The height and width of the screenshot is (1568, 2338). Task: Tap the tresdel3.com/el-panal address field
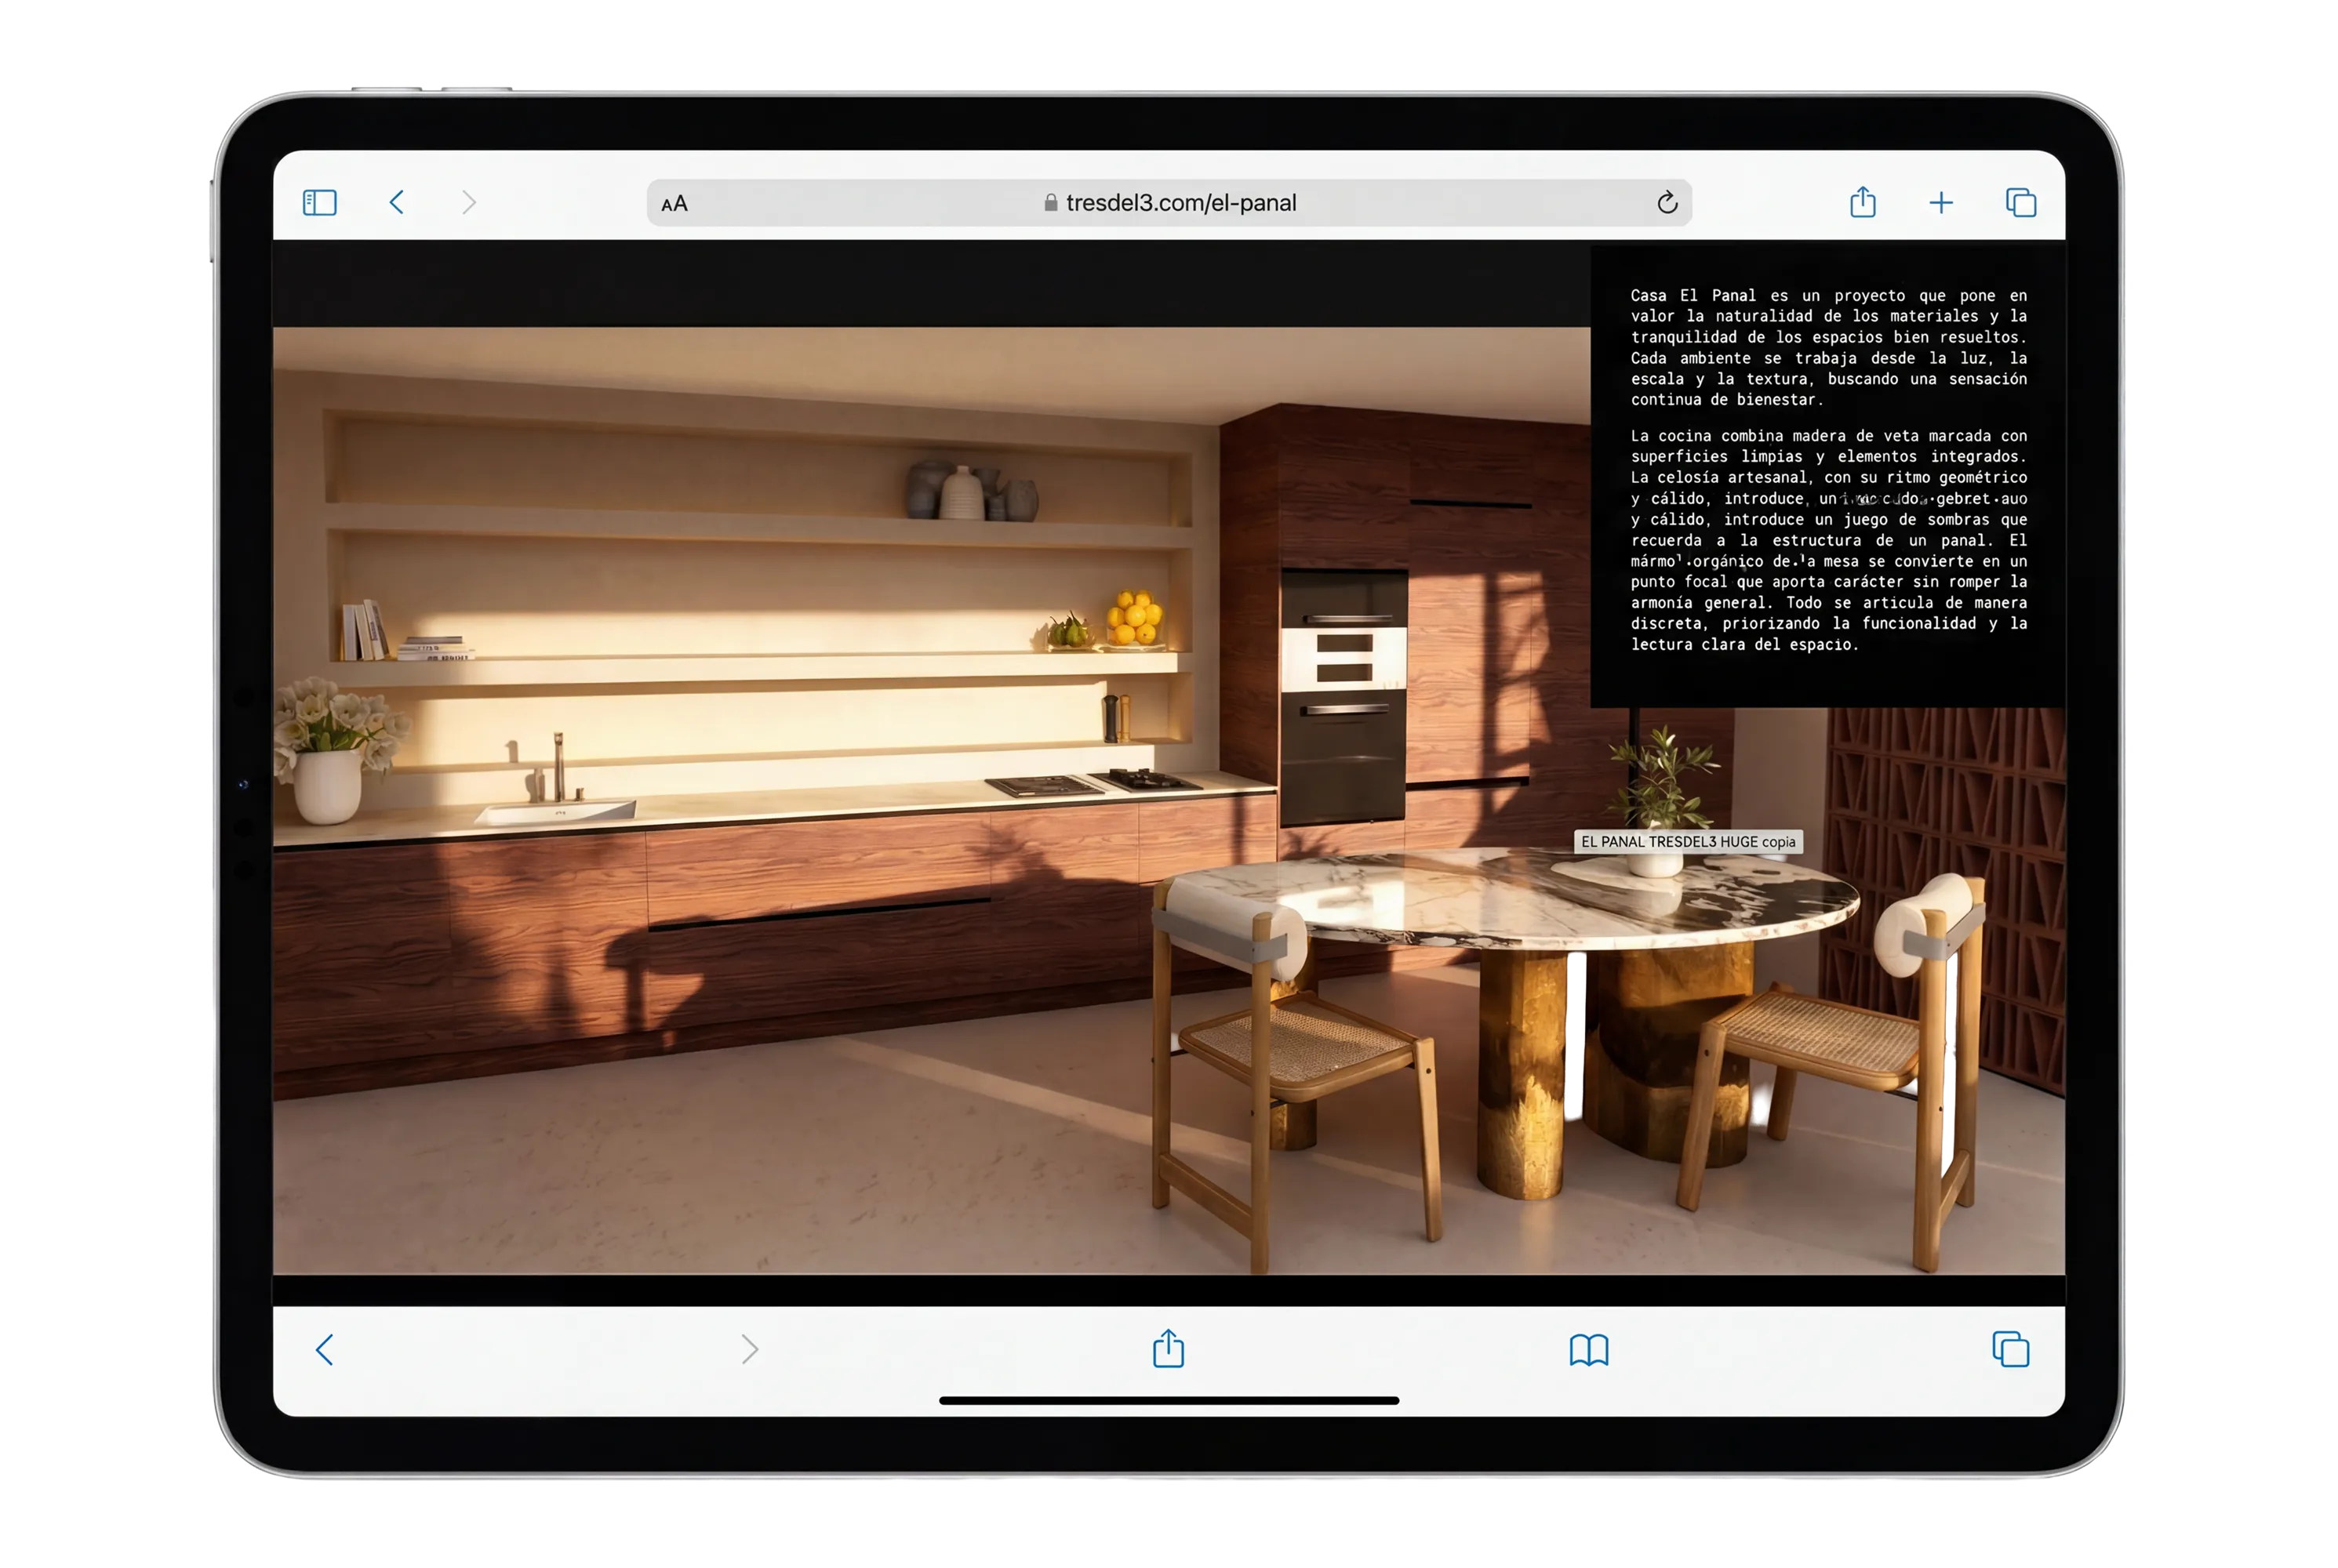(1169, 203)
